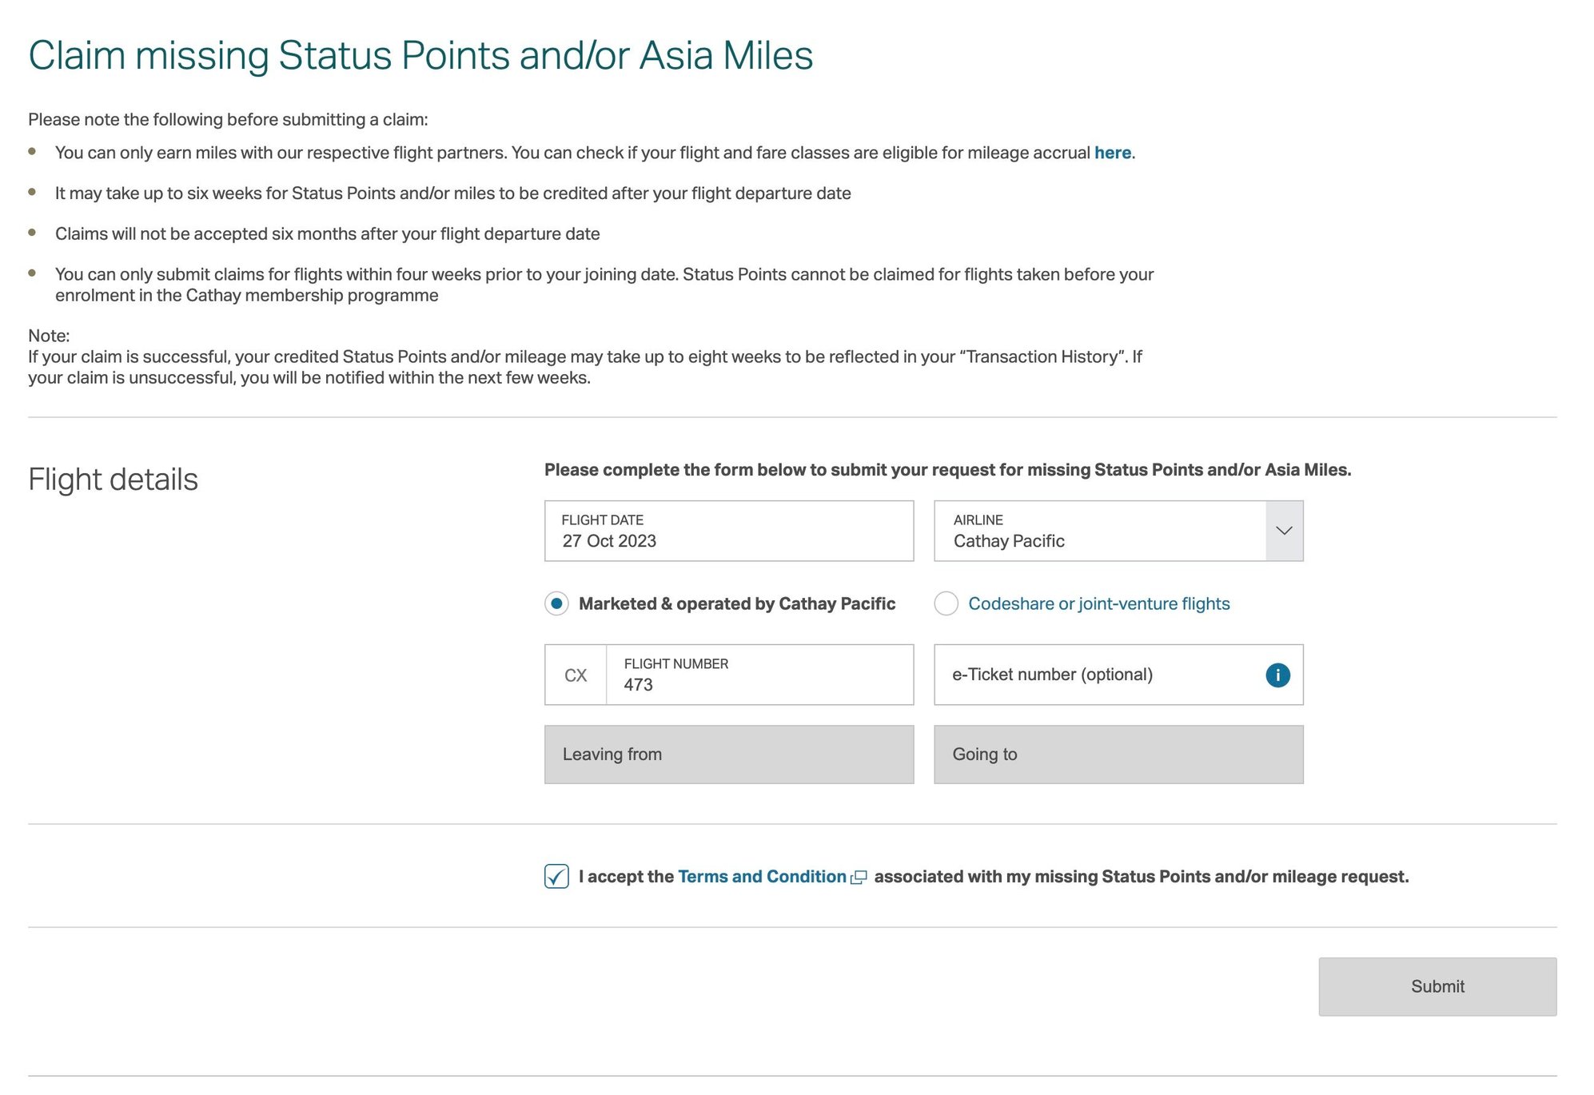Viewport: 1594px width, 1095px height.
Task: Choose Codeshare or joint-venture flights option
Action: coord(946,603)
